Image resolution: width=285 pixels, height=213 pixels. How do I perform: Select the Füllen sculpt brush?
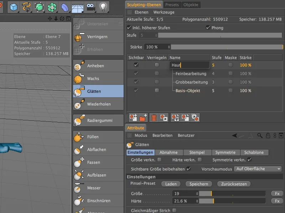pyautogui.click(x=98, y=137)
